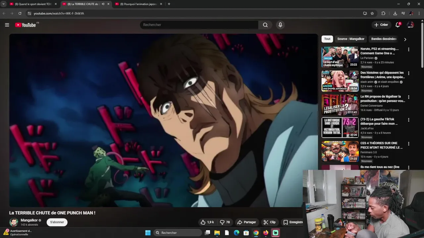The height and width of the screenshot is (238, 424).
Task: Close the 'Pourquoi l'animation japonaise' tab
Action: (x=161, y=4)
